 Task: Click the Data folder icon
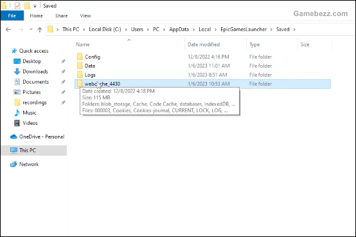click(x=80, y=66)
